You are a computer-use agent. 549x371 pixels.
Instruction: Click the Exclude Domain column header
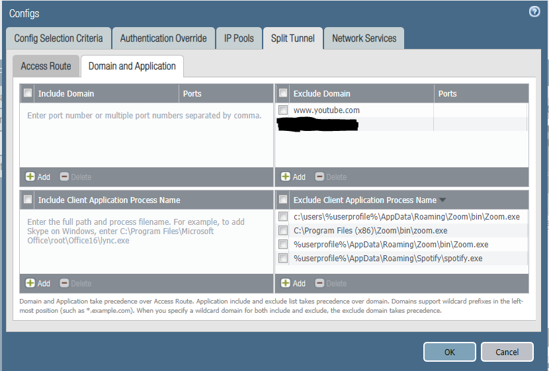[x=362, y=93]
